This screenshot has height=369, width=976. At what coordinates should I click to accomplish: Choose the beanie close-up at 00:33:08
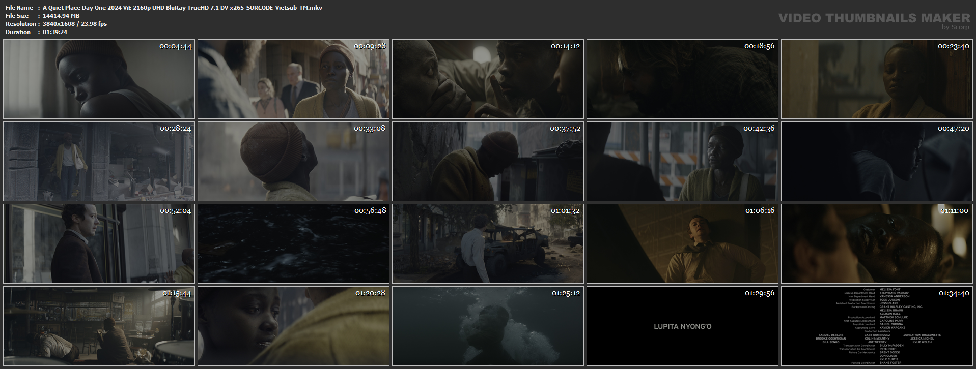coord(293,162)
